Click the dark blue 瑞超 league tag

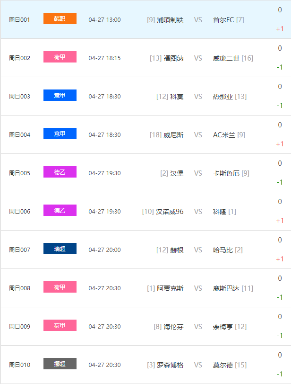60,249
